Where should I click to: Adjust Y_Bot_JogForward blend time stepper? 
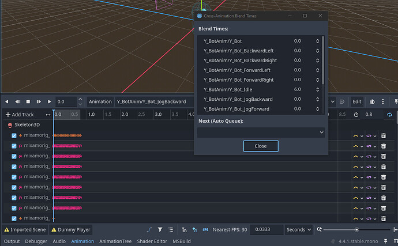(317, 109)
